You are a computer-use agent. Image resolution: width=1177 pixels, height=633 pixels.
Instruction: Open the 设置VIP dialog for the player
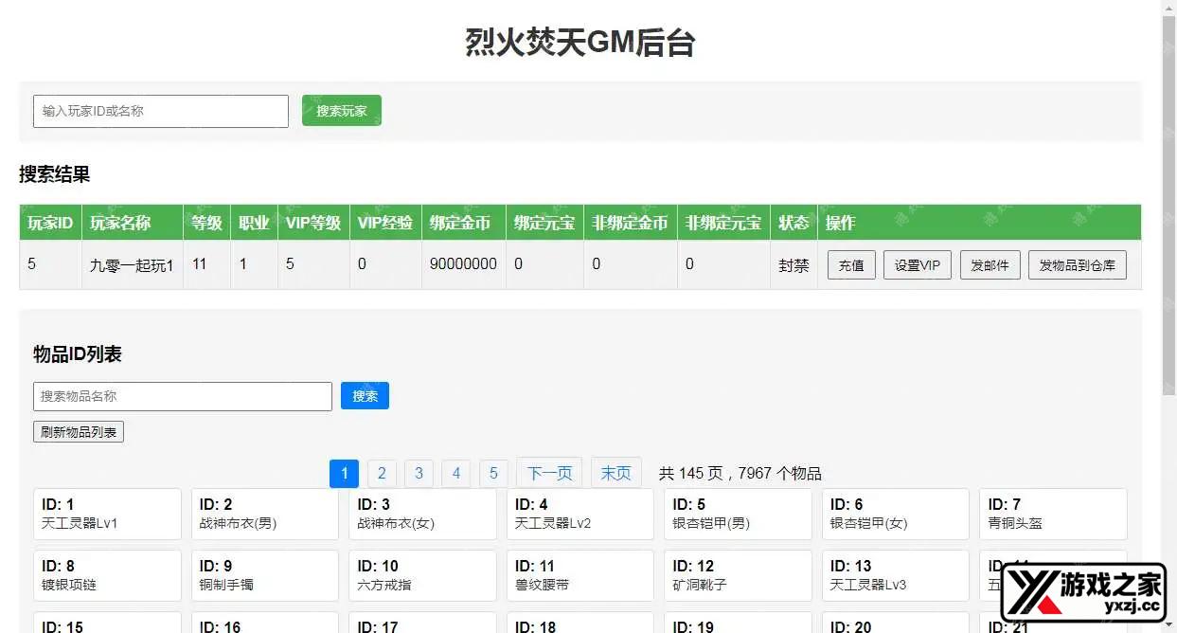pyautogui.click(x=917, y=265)
